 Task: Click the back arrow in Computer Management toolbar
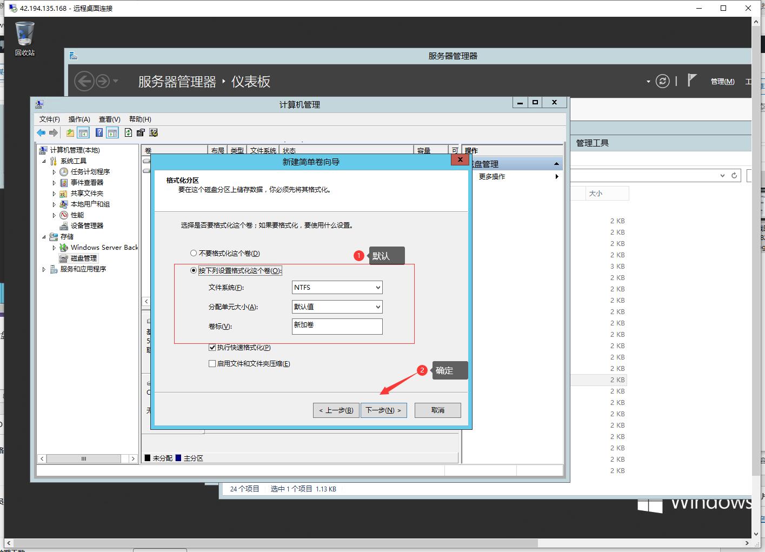[41, 132]
